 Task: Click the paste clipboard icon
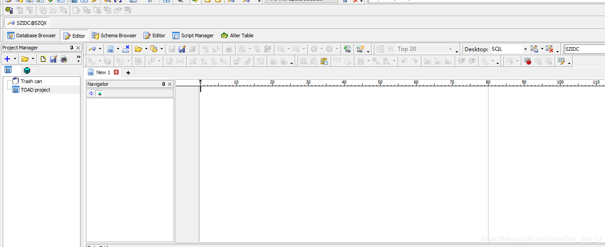coord(324,62)
